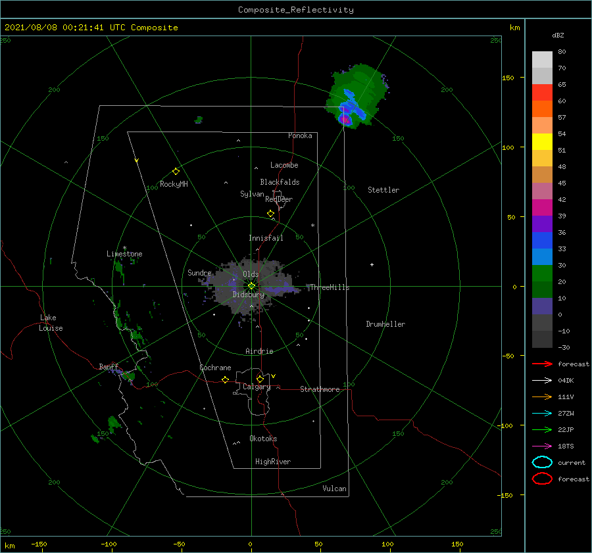592x553 pixels.
Task: Click the 04DK legend label
Action: coord(566,380)
